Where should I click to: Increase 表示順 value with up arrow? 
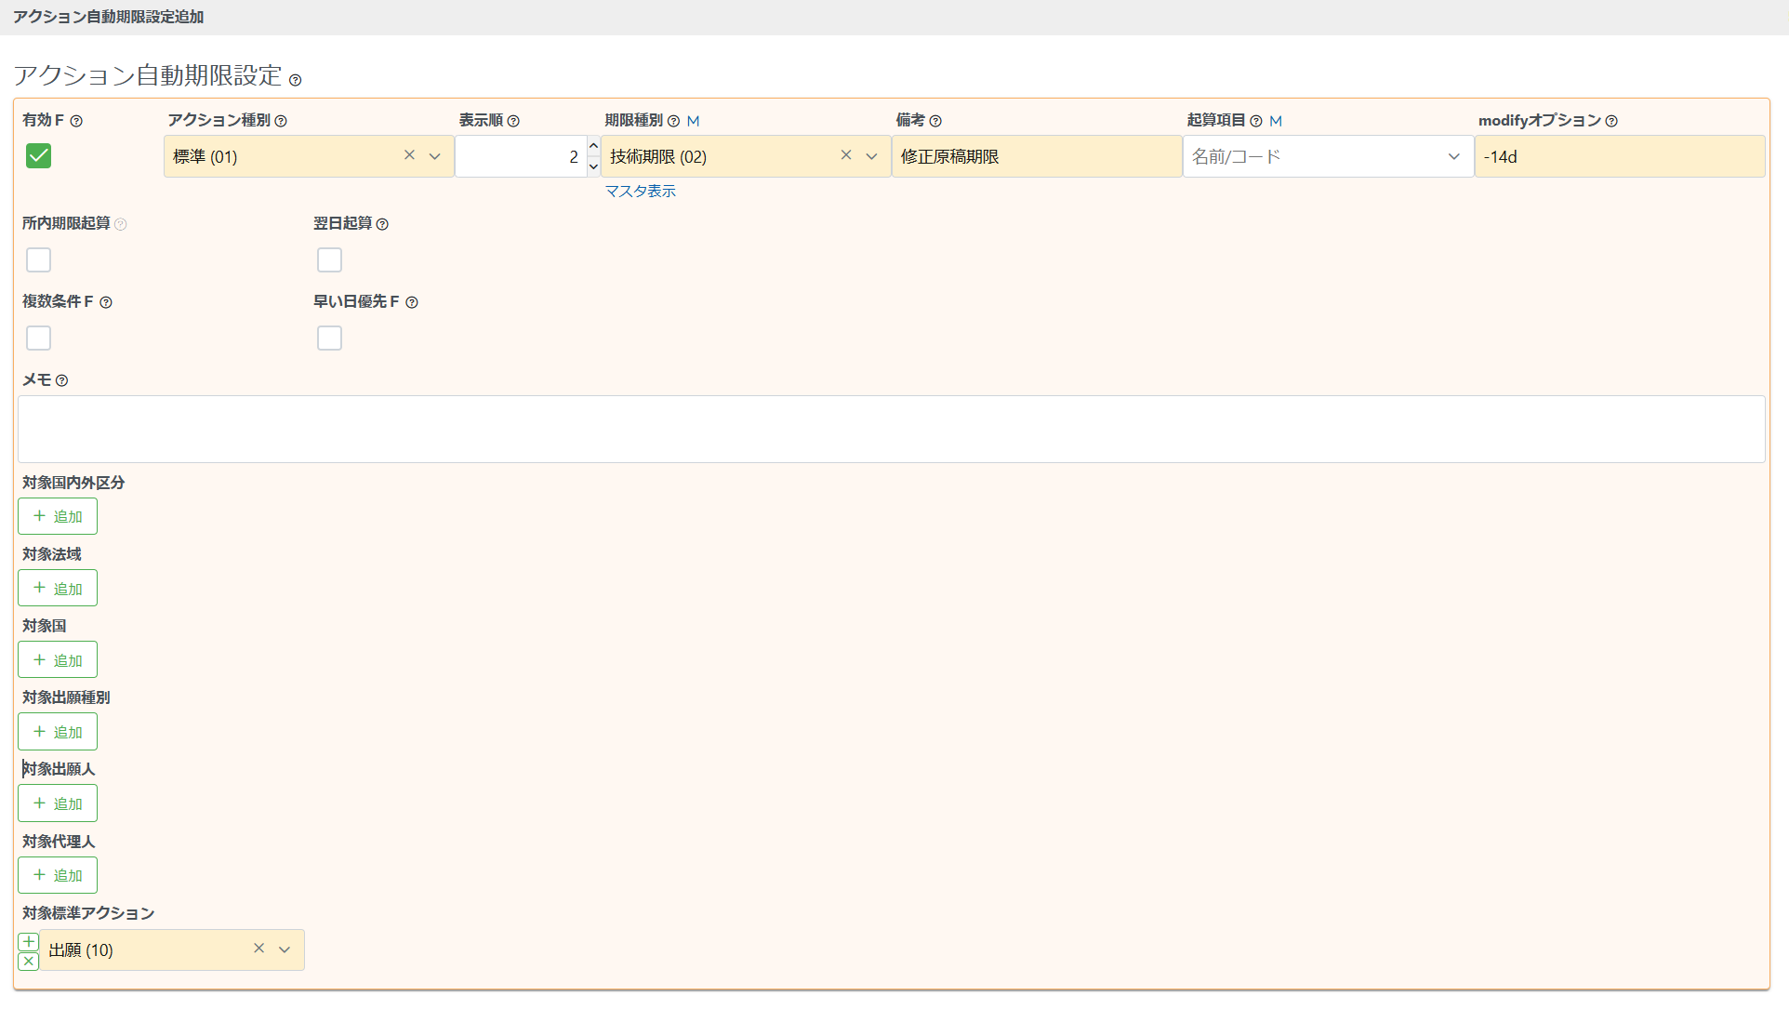[x=593, y=146]
